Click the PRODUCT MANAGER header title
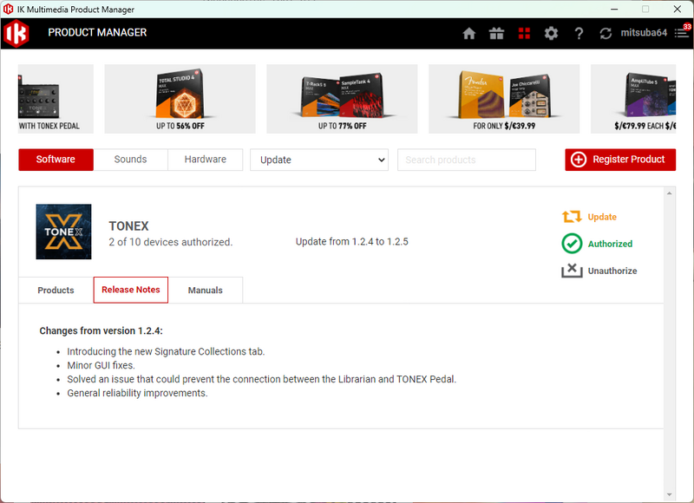This screenshot has width=694, height=503. (x=97, y=33)
